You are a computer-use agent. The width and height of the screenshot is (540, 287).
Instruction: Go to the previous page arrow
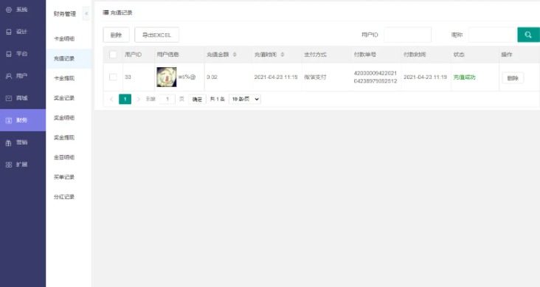[111, 99]
